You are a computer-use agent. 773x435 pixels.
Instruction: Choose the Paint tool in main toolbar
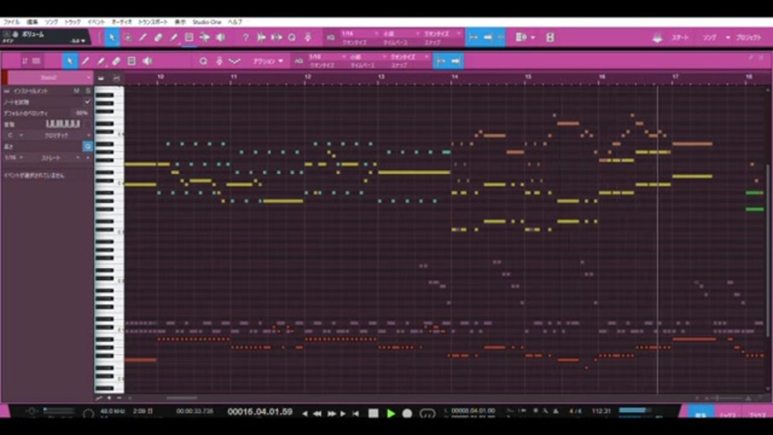173,37
